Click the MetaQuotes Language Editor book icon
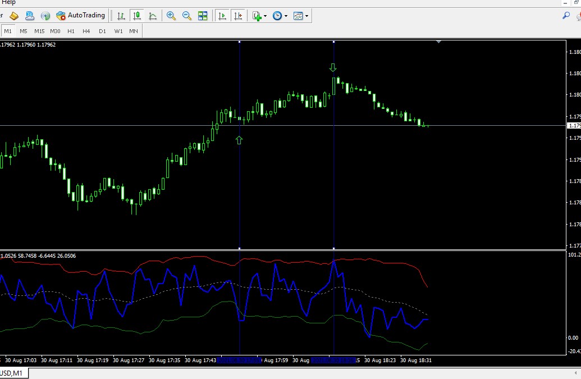 (14, 16)
